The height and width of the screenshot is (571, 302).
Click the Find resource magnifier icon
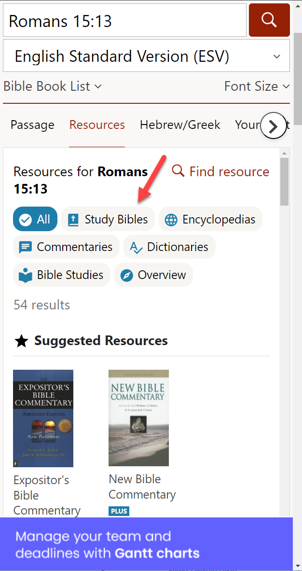(x=178, y=171)
